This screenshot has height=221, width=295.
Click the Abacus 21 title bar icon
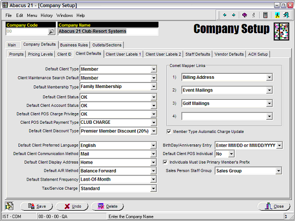[x=5, y=5]
